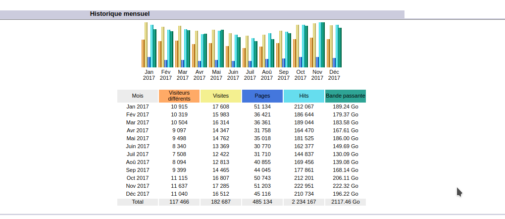The image size is (505, 219).
Task: Click the Oct 2017 table row label
Action: (x=138, y=178)
